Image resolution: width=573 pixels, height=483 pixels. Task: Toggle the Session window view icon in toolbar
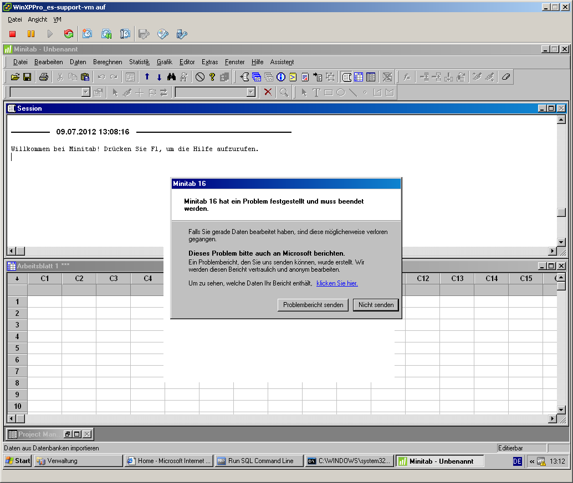[346, 77]
